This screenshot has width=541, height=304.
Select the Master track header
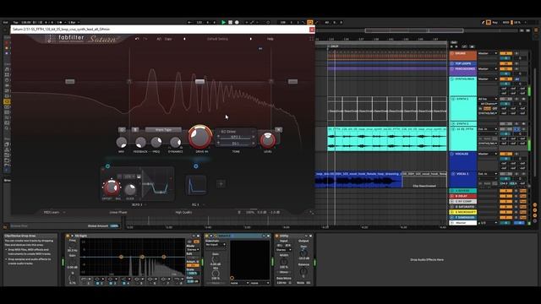(463, 223)
